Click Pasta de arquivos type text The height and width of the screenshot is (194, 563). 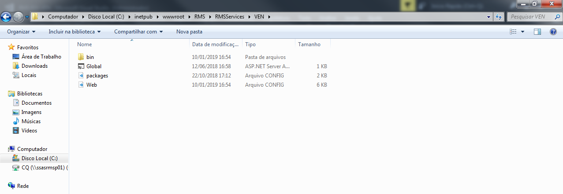[265, 57]
